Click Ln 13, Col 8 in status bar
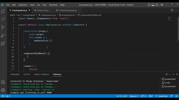The image size is (179, 100). (x=122, y=96)
